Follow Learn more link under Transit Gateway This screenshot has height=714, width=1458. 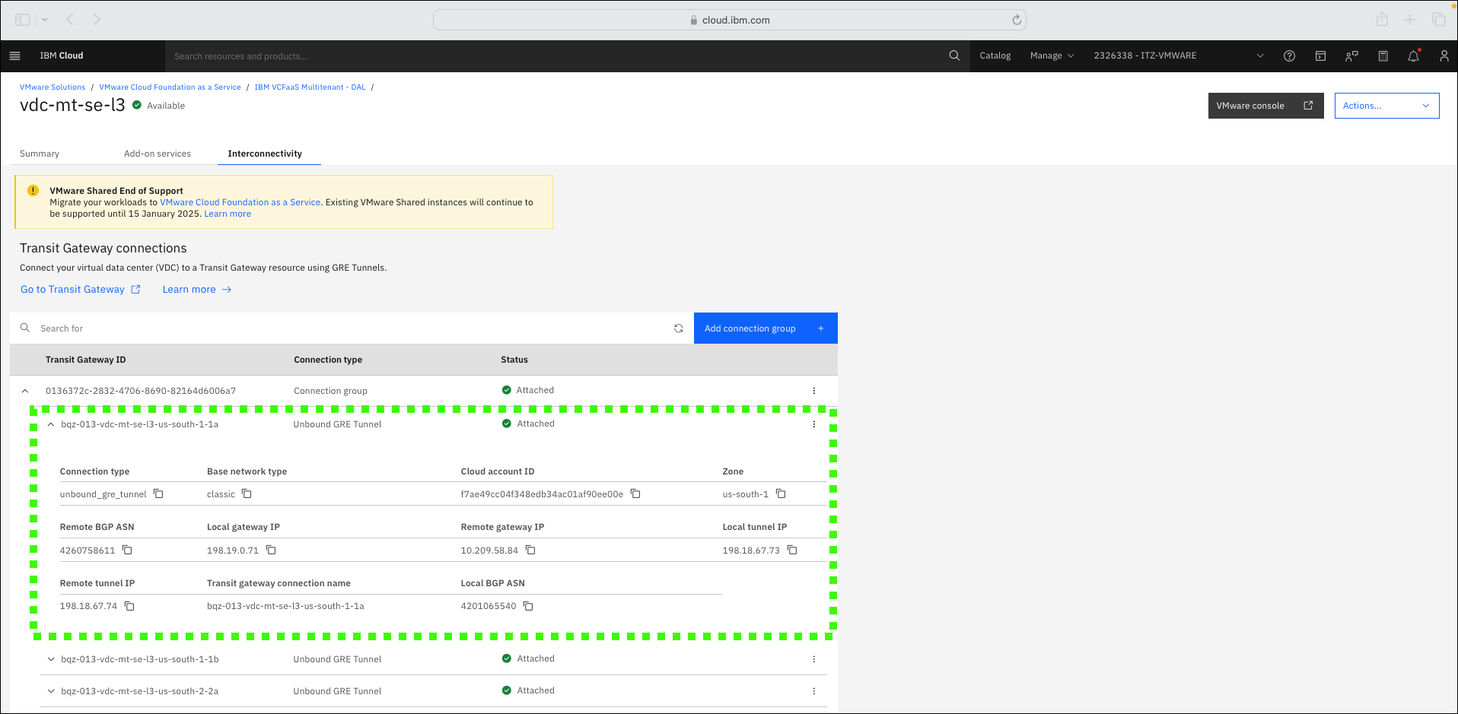(197, 290)
